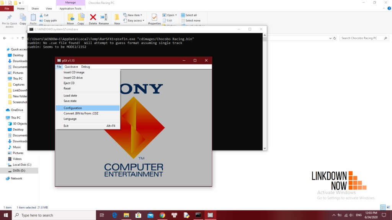Open Application Tools tab
Screen dimensions: 392x220
70,8
